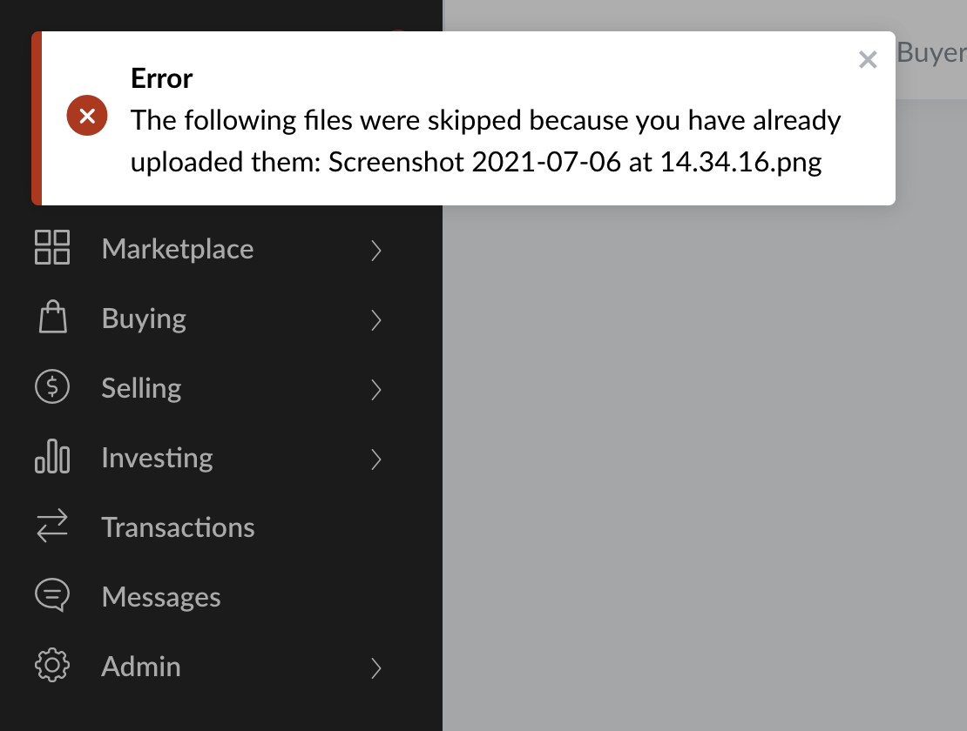Viewport: 967px width, 731px height.
Task: Click the red error circle icon
Action: pos(87,116)
